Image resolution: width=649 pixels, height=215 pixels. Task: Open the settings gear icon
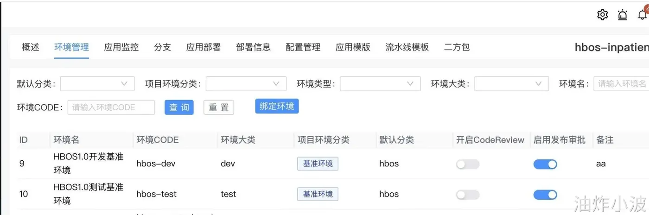tap(602, 15)
